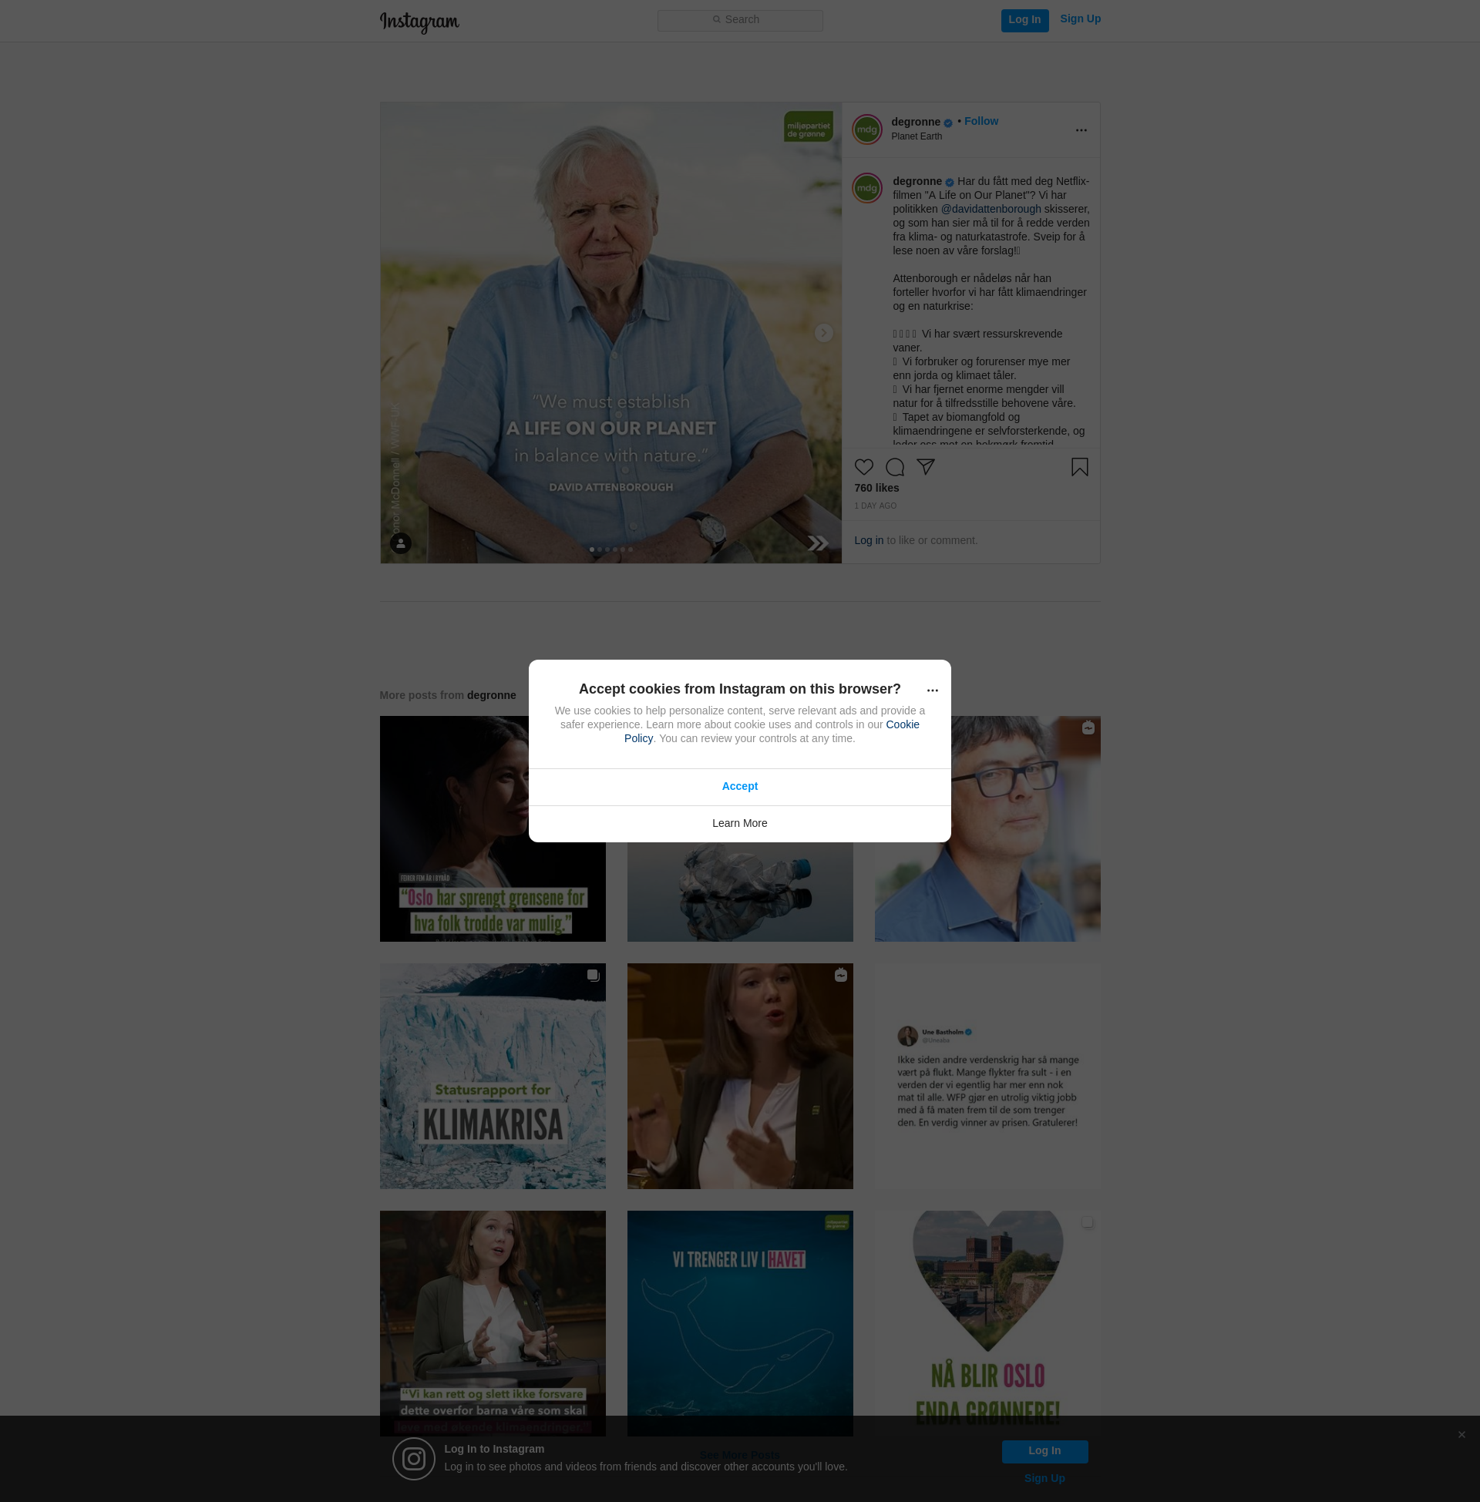Open the Une Bastholm tweet post
This screenshot has width=1480, height=1502.
coord(987,1076)
